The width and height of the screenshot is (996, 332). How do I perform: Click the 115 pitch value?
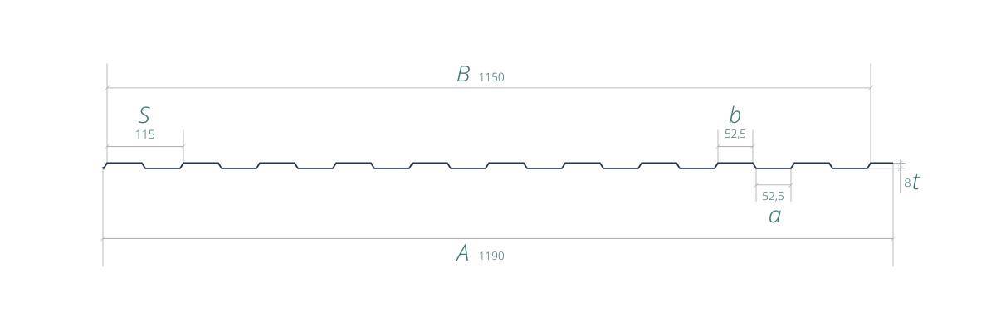144,134
